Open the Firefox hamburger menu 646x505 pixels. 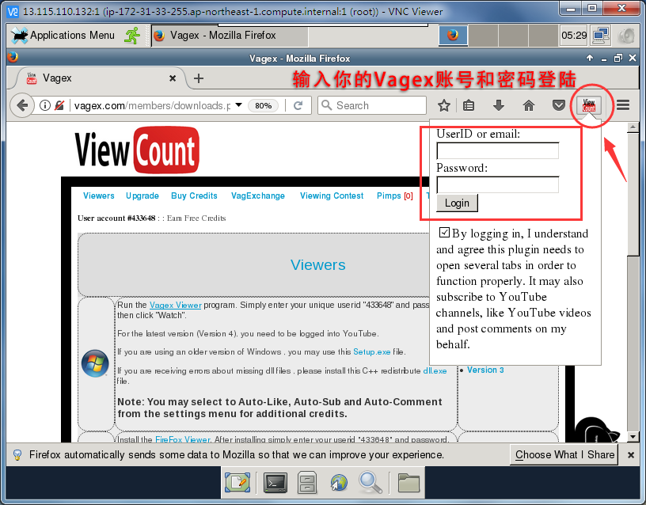click(x=623, y=105)
